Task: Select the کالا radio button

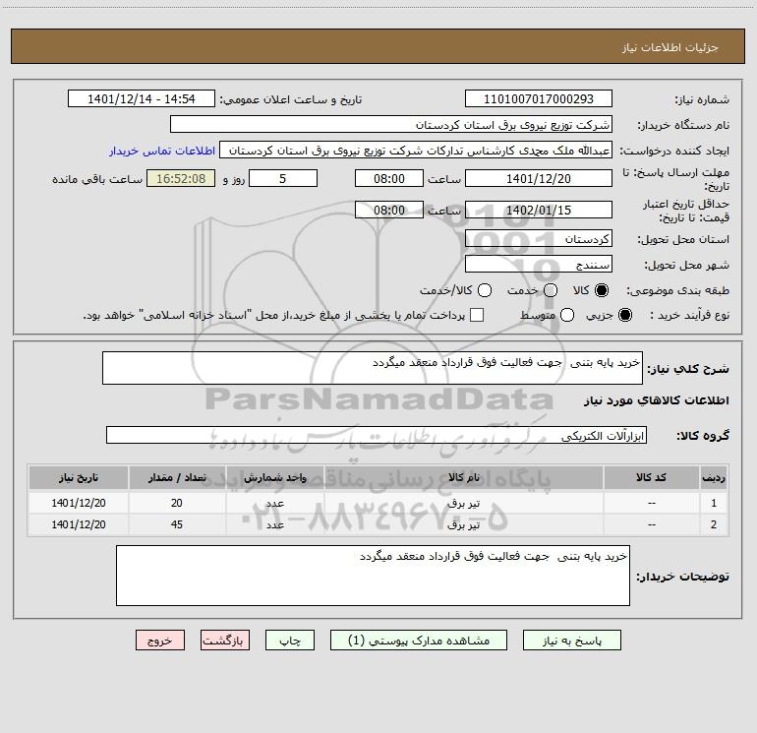Action: pyautogui.click(x=602, y=290)
